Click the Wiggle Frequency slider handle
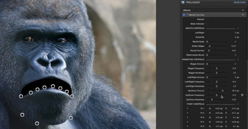The width and height of the screenshot is (248, 129). point(217,68)
